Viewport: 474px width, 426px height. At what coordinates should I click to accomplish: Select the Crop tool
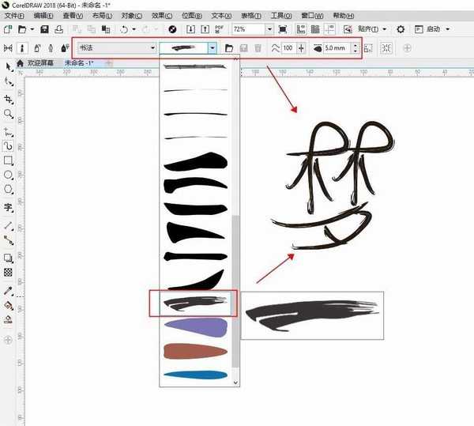point(8,99)
